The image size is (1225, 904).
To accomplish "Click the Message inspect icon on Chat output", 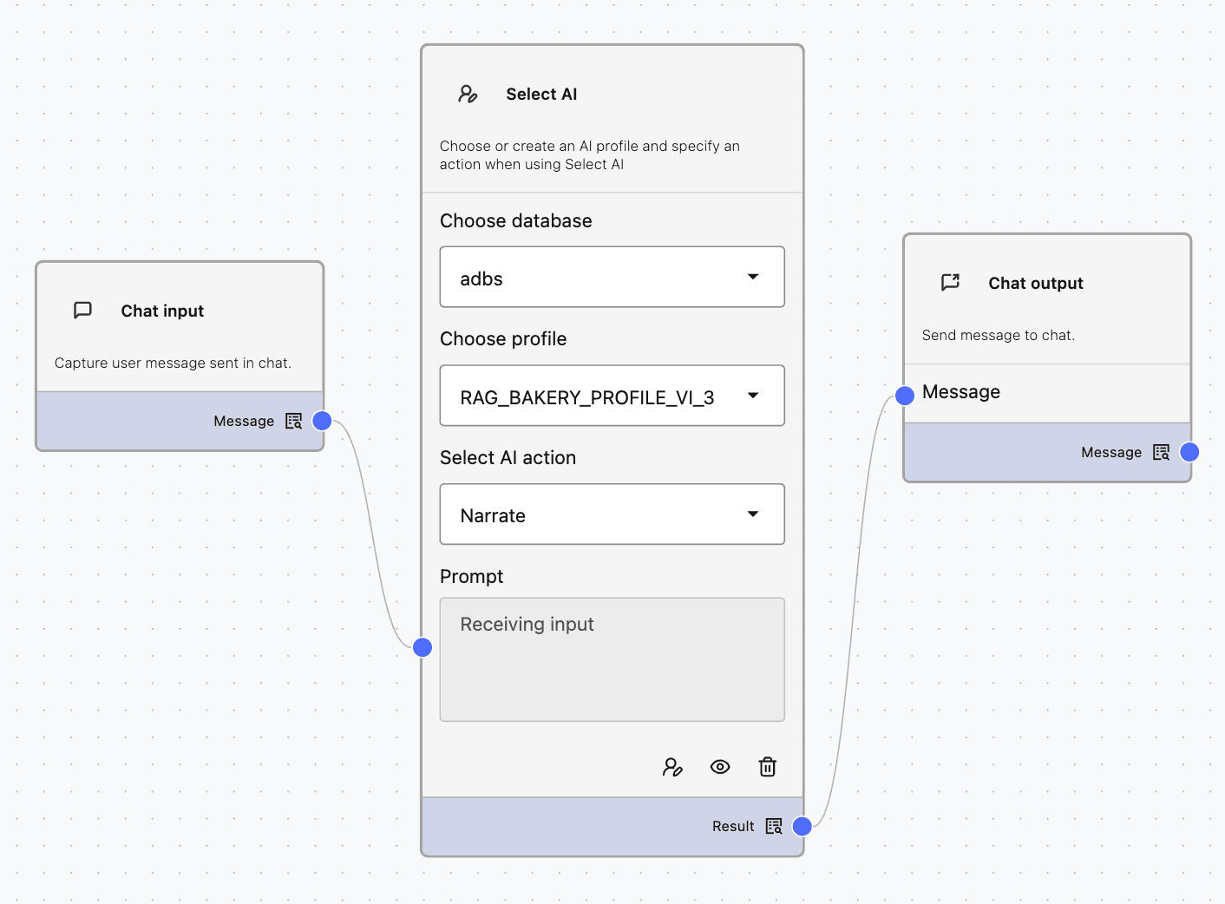I will 1161,452.
